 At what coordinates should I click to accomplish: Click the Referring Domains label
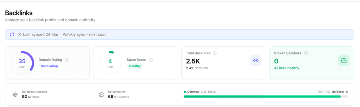click(x=35, y=92)
